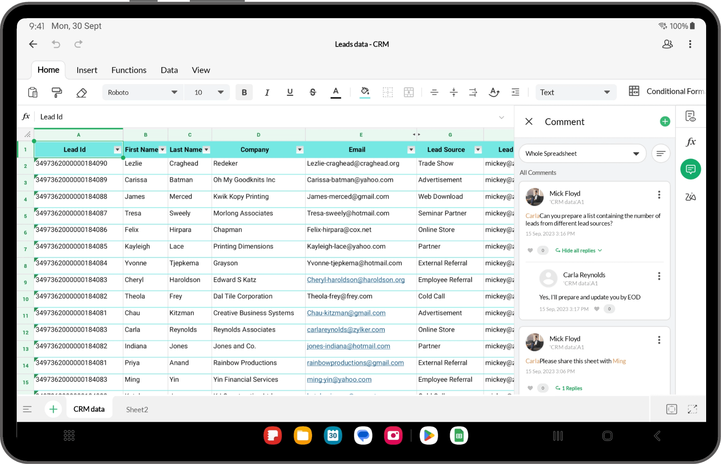Select the format painter tool

[x=57, y=92]
